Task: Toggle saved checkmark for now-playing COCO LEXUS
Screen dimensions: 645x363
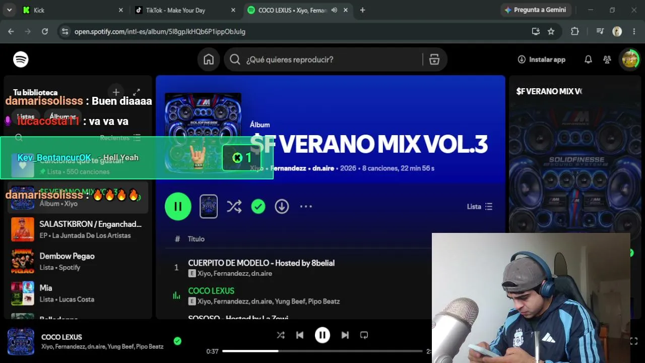Action: tap(177, 341)
